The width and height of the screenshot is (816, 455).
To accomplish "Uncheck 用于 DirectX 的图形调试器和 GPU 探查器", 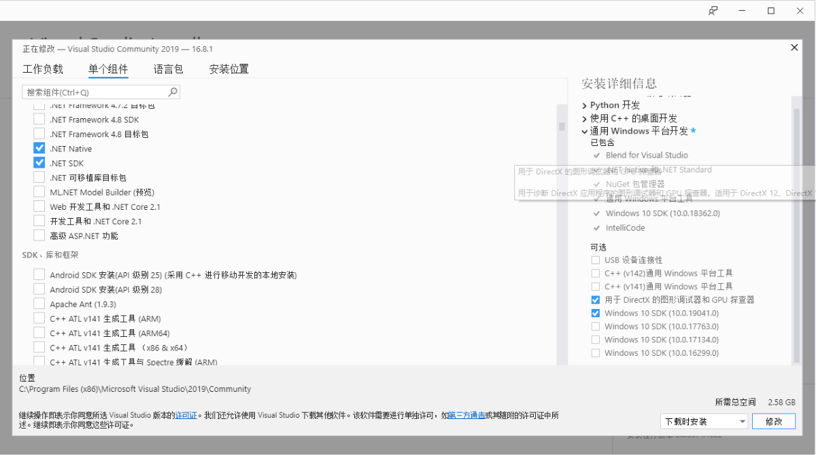I will tap(596, 299).
